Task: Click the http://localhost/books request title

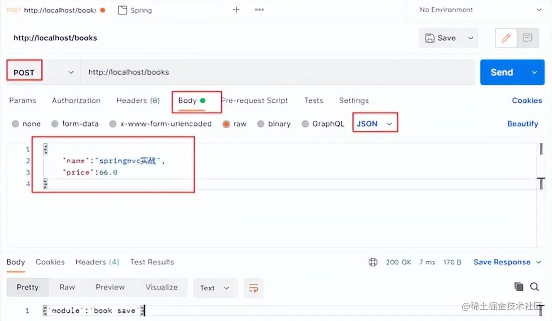Action: [55, 38]
